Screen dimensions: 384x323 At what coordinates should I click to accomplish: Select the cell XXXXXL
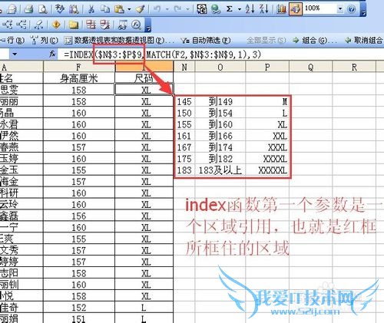[267, 170]
